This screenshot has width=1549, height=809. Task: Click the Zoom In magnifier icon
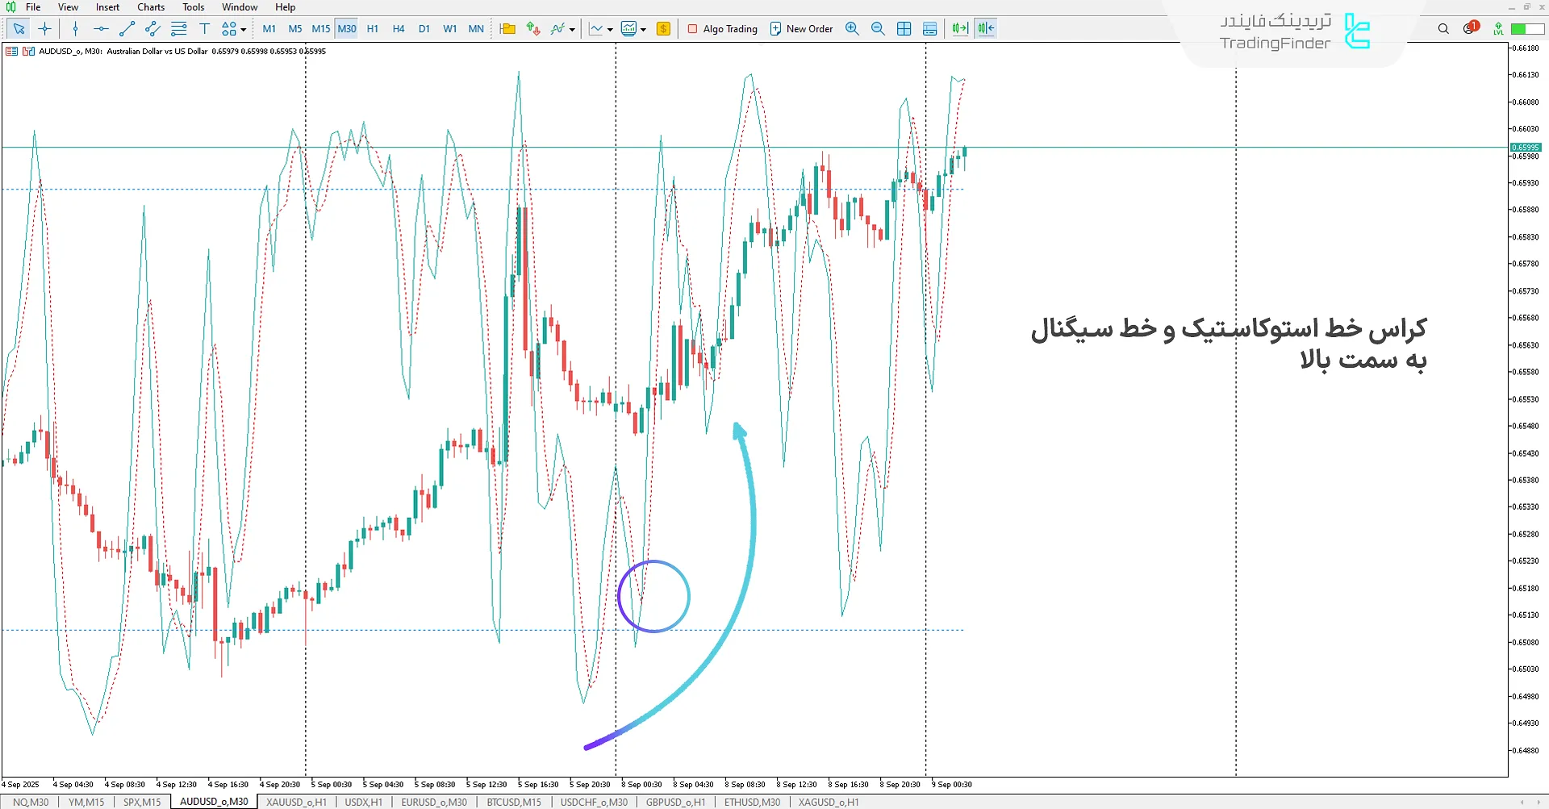coord(852,28)
